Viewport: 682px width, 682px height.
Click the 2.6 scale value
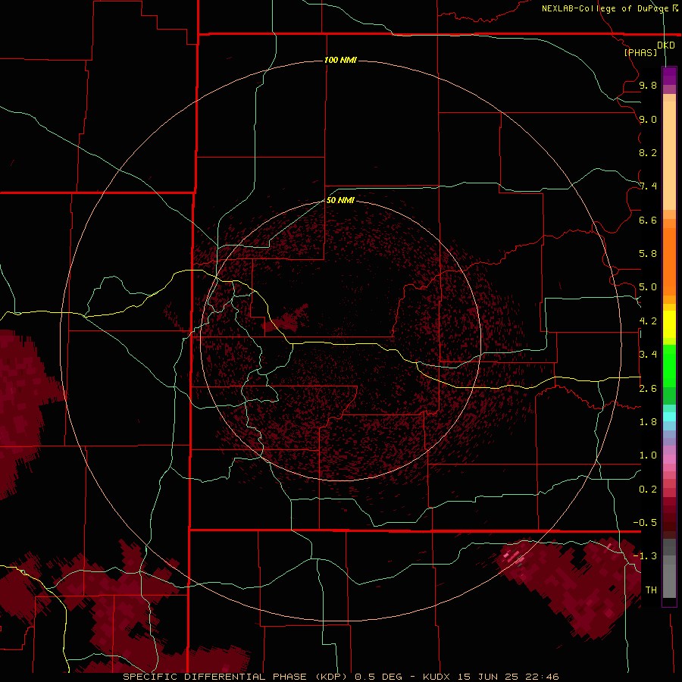pyautogui.click(x=648, y=389)
